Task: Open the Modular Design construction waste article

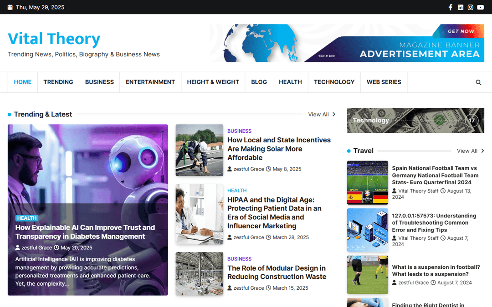Action: (277, 272)
